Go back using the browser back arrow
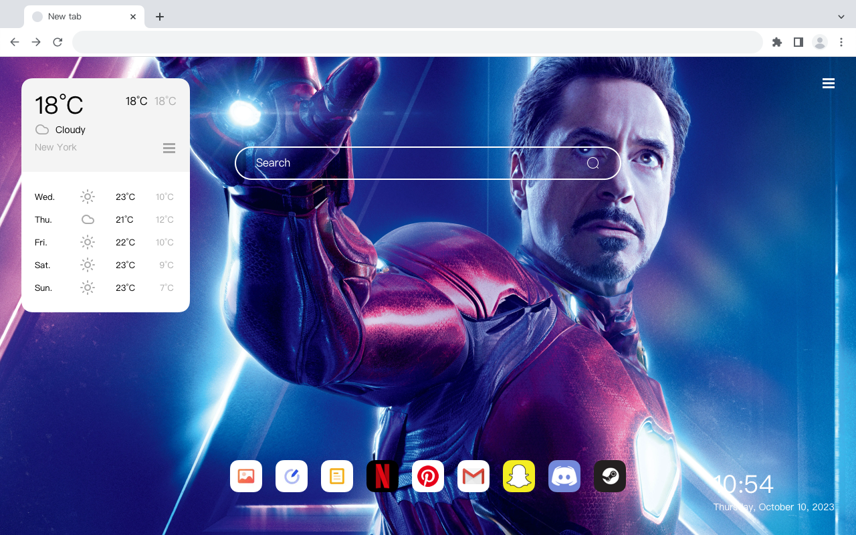Image resolution: width=856 pixels, height=535 pixels. pyautogui.click(x=15, y=42)
